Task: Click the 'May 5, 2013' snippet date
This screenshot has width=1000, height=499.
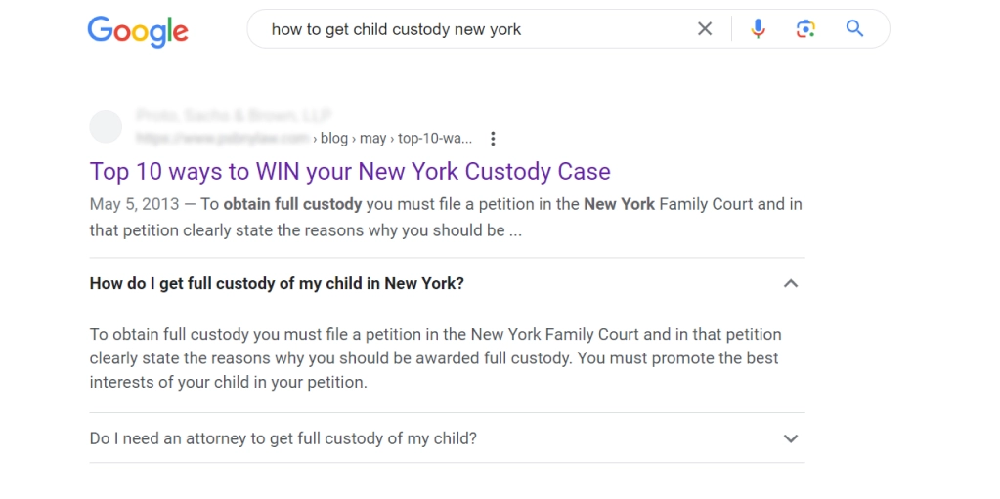Action: 135,204
